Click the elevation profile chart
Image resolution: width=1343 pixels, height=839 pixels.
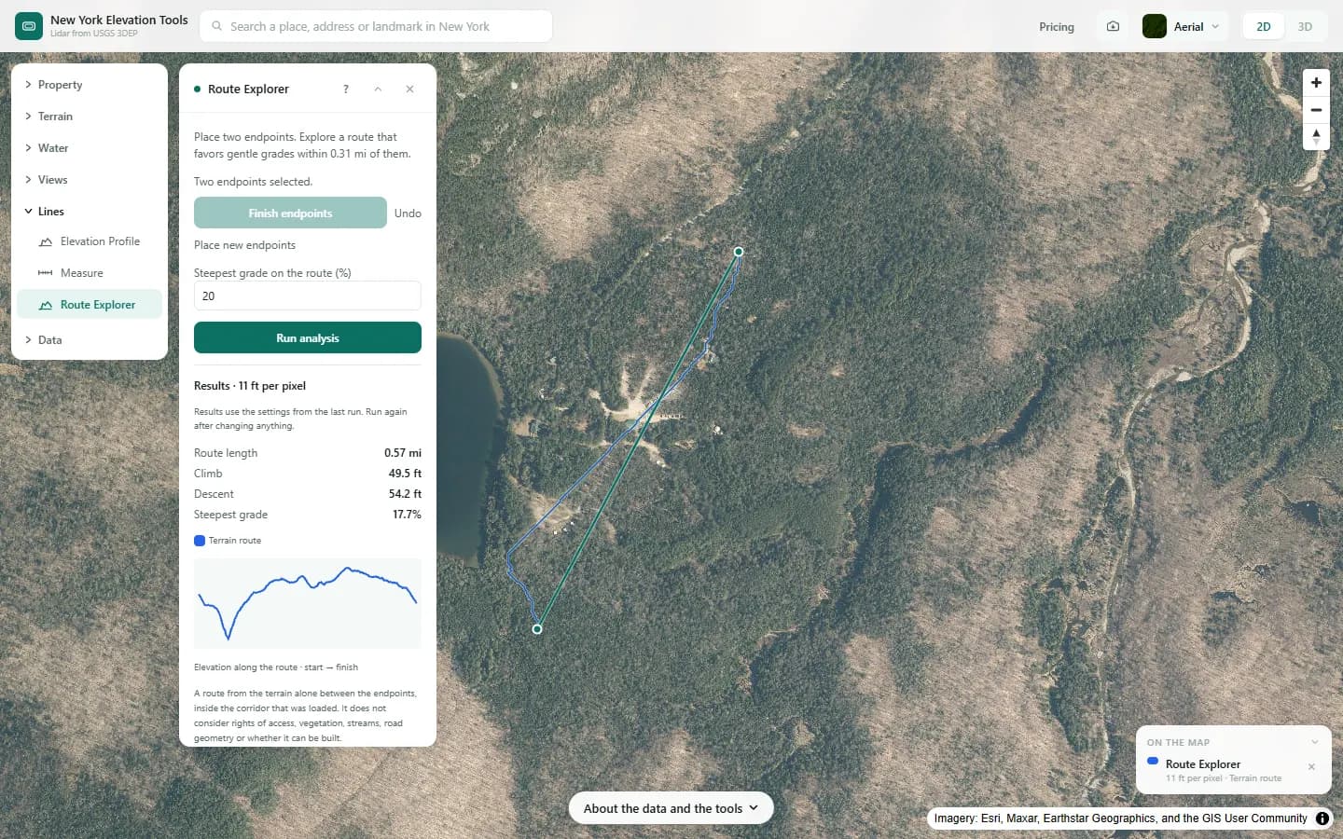click(x=308, y=603)
